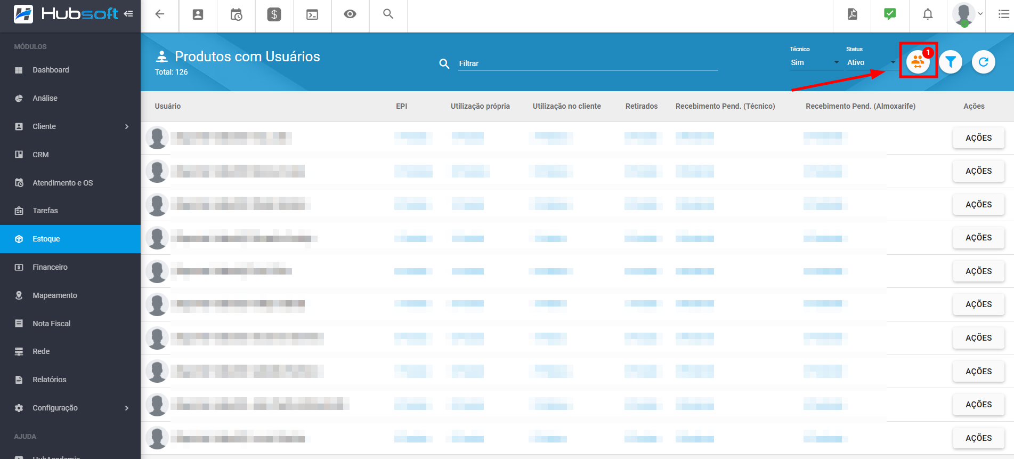Click the Tarefas icon in sidebar
Screen dimensions: 1014x459
[19, 211]
